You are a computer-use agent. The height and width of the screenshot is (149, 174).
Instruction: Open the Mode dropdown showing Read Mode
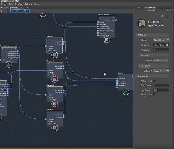point(161,40)
